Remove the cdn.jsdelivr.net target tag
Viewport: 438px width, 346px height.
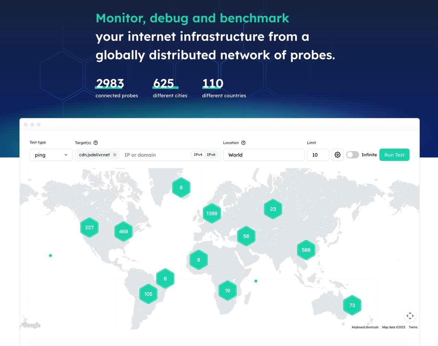coord(115,155)
